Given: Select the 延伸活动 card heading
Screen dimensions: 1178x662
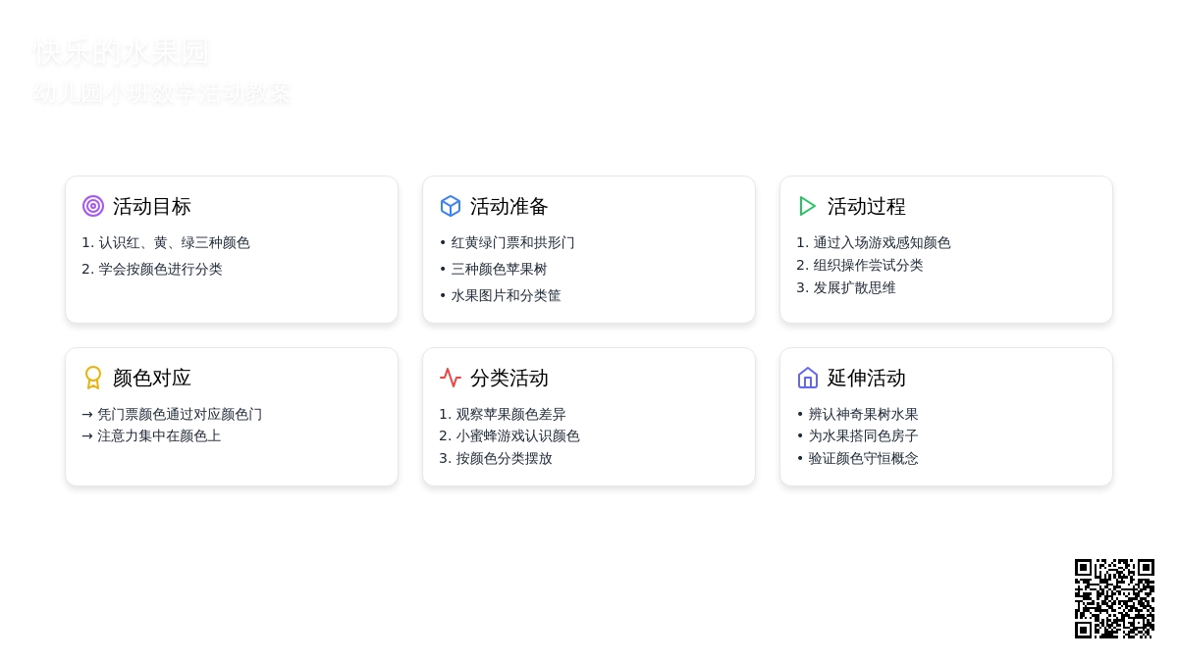Looking at the screenshot, I should coord(866,378).
